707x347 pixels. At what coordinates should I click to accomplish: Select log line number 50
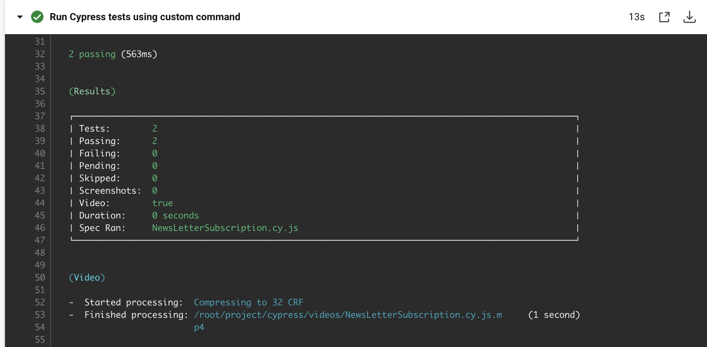point(40,277)
